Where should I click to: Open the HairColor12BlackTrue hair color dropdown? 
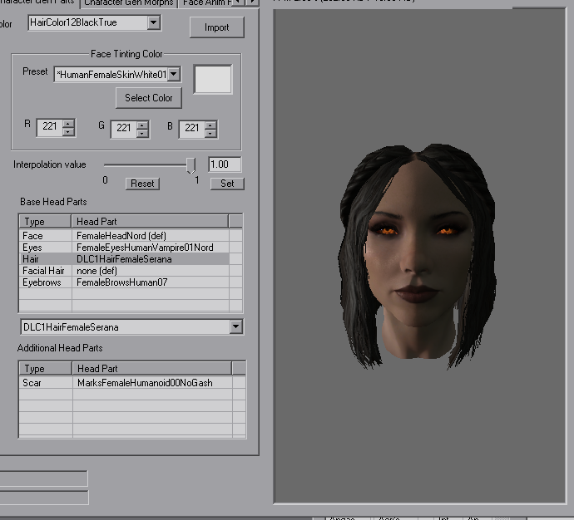(x=154, y=22)
